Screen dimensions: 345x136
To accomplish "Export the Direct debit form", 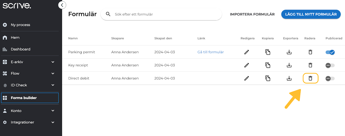I will click(289, 78).
